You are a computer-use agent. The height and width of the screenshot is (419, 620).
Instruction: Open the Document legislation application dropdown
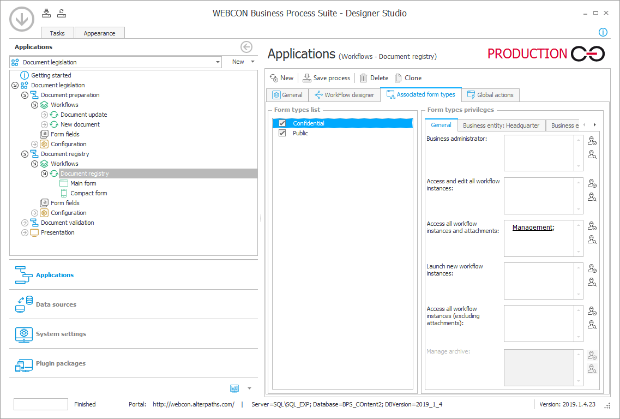point(218,62)
